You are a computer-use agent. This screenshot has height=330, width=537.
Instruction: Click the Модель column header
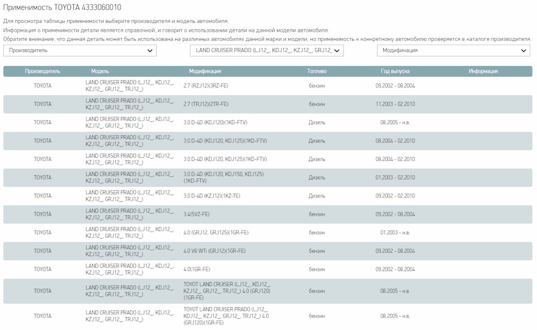tap(100, 71)
